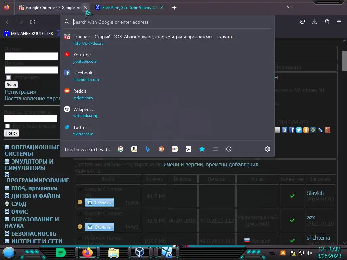Share page via Facebook icon

[292, 130]
